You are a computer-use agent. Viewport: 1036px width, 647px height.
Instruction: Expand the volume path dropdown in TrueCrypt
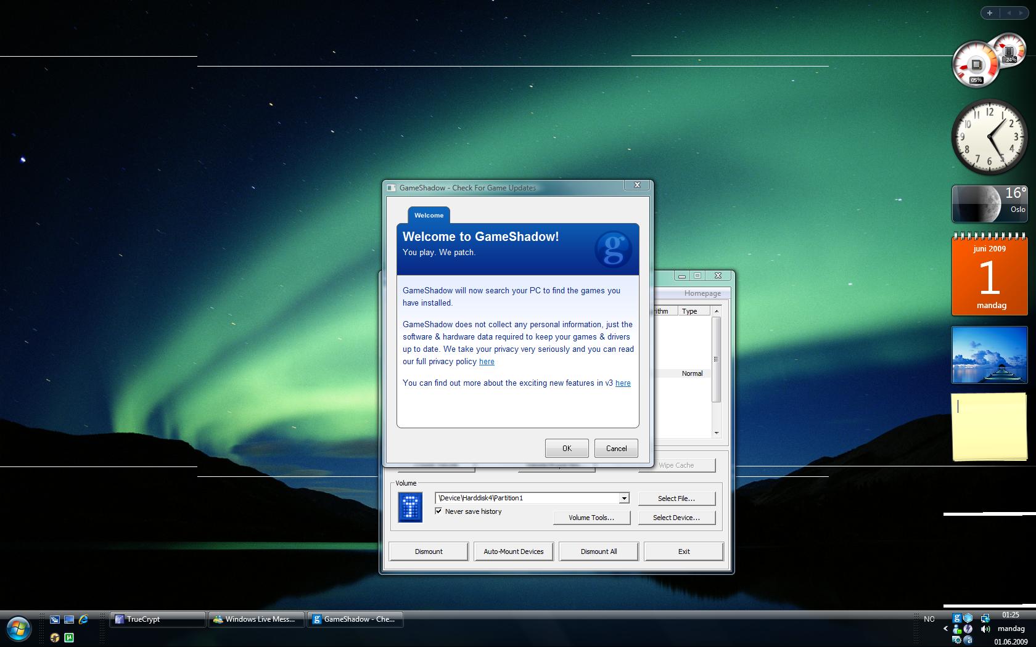(624, 498)
